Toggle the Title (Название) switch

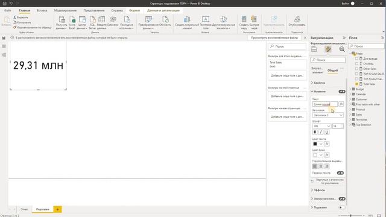342,92
